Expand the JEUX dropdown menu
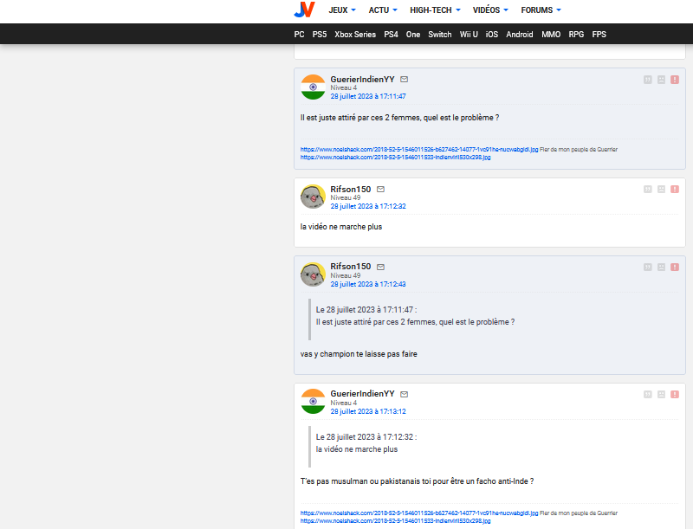Viewport: 693px width, 529px height. coord(343,10)
